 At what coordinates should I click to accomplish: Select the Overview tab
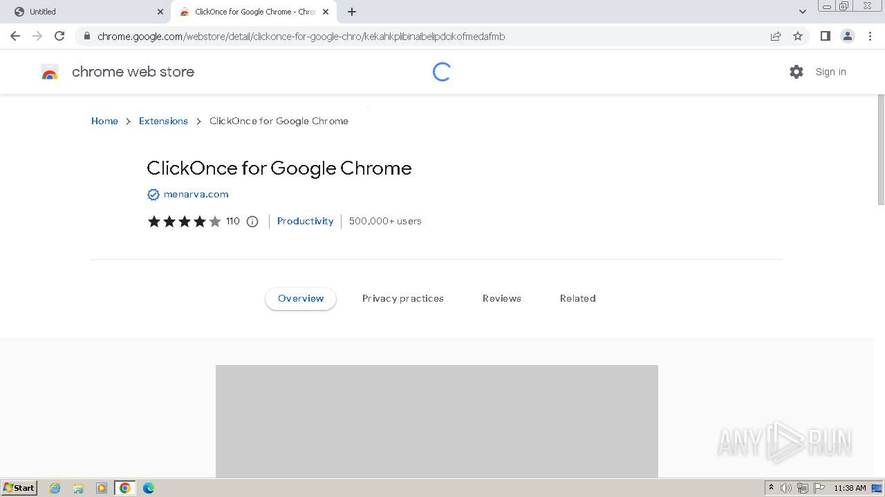click(301, 298)
